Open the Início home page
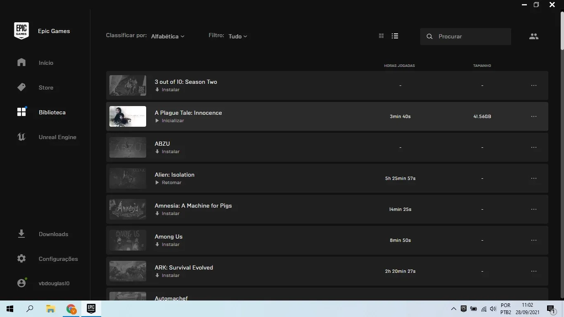 click(x=36, y=63)
